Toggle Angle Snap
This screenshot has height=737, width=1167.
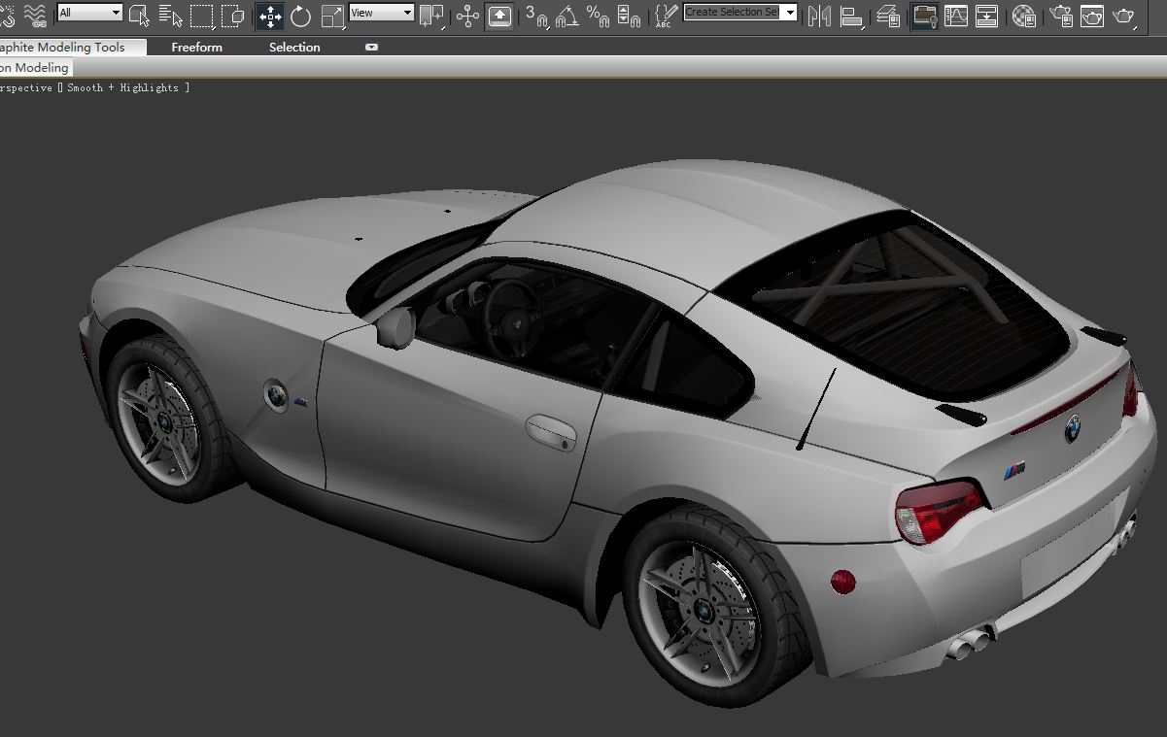567,16
